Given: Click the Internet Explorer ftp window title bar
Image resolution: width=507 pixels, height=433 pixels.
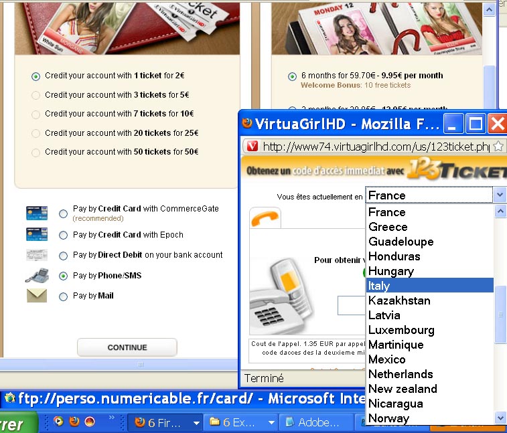Looking at the screenshot, I should coord(183,399).
